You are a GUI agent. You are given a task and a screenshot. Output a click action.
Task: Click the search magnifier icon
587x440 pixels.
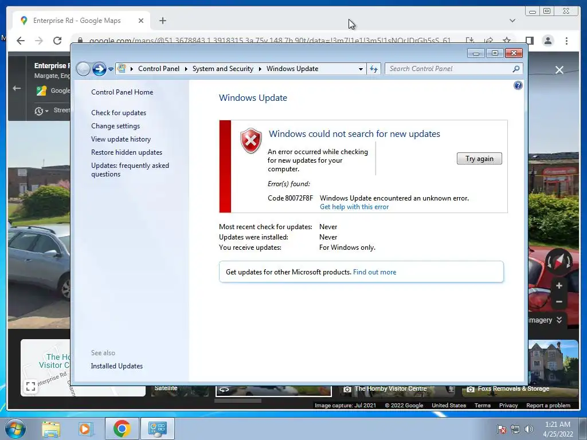point(516,69)
